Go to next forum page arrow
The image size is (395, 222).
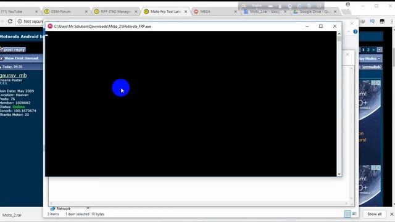373,50
